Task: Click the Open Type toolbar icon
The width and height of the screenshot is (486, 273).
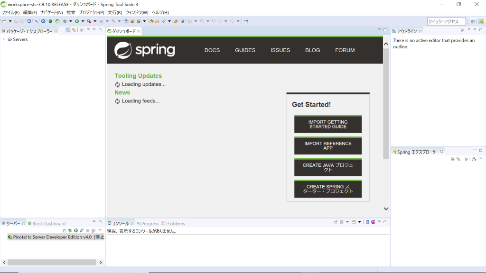Action: click(151, 21)
